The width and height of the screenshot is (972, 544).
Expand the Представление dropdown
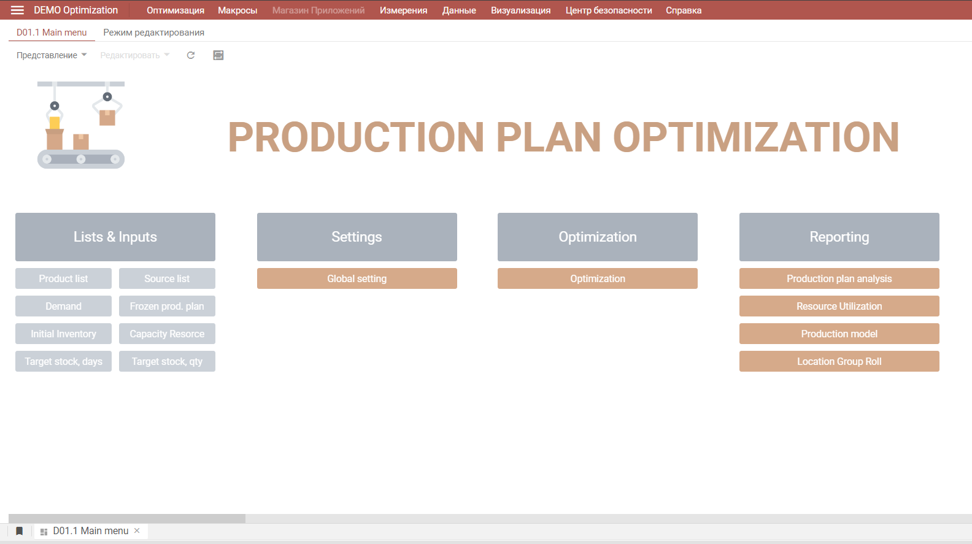point(52,55)
